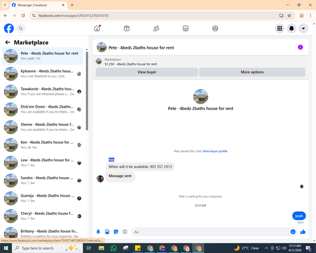Click the Facebook search magnifier icon
This screenshot has height=253, width=316.
pyautogui.click(x=21, y=28)
